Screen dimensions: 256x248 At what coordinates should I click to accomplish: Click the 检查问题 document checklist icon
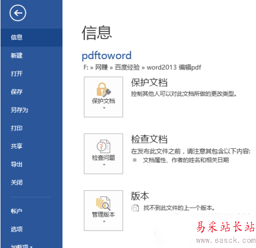tap(103, 146)
